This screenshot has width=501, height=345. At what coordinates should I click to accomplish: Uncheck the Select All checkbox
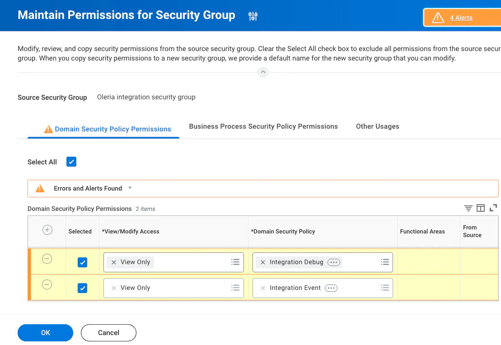[x=71, y=162]
